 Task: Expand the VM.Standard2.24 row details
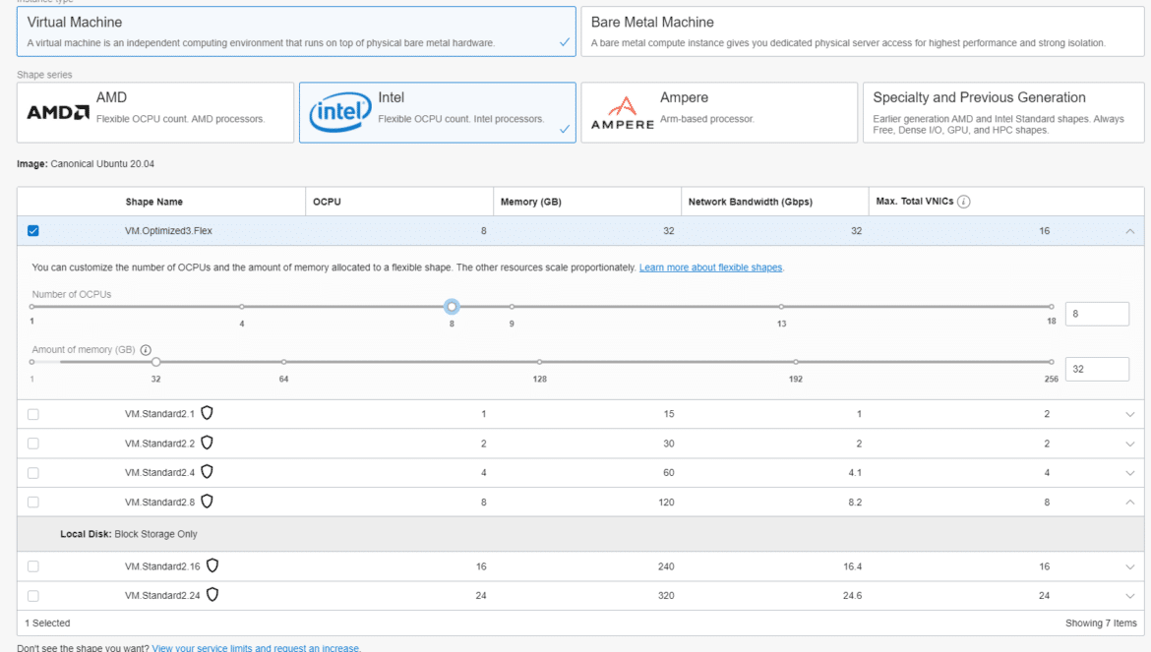coord(1129,596)
